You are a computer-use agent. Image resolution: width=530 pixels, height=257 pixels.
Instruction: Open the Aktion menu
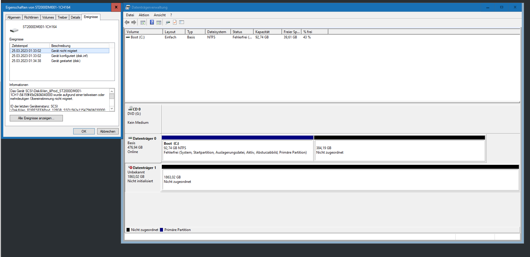tap(144, 15)
